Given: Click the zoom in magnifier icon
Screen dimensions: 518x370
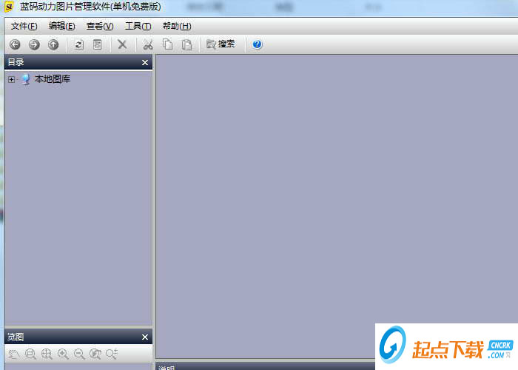Looking at the screenshot, I should point(63,354).
